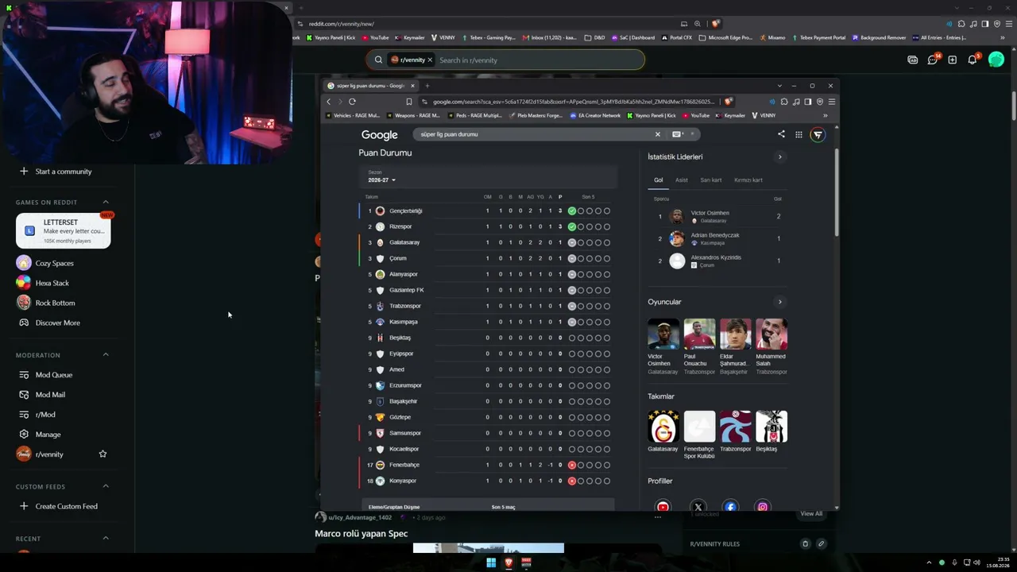Open Victor Osimhen player thumbnail
The width and height of the screenshot is (1017, 572).
coord(663,334)
